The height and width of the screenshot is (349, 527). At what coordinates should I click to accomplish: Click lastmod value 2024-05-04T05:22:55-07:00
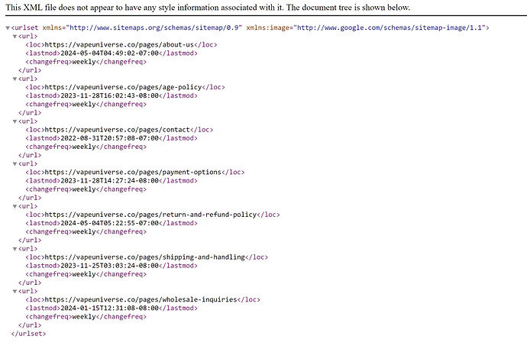point(109,223)
